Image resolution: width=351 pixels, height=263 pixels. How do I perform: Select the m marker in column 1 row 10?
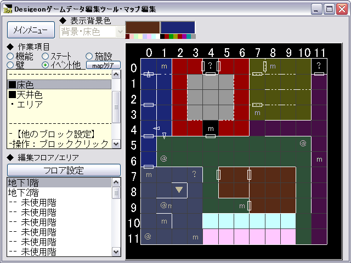pyautogui.click(x=164, y=221)
